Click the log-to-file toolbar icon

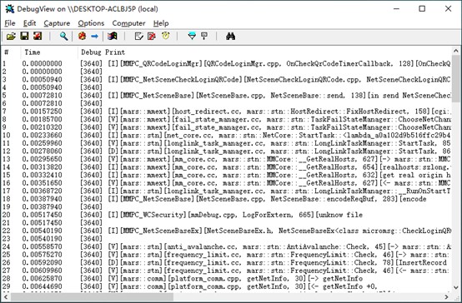[x=38, y=36]
